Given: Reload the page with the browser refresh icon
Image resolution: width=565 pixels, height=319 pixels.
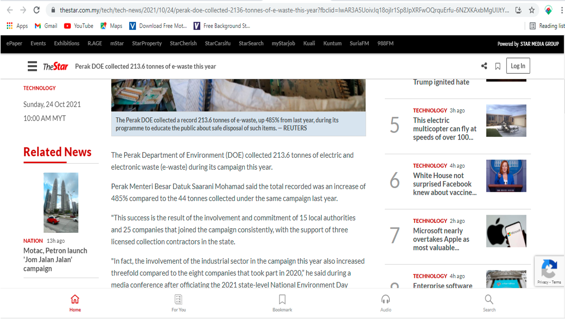Looking at the screenshot, I should (x=37, y=10).
